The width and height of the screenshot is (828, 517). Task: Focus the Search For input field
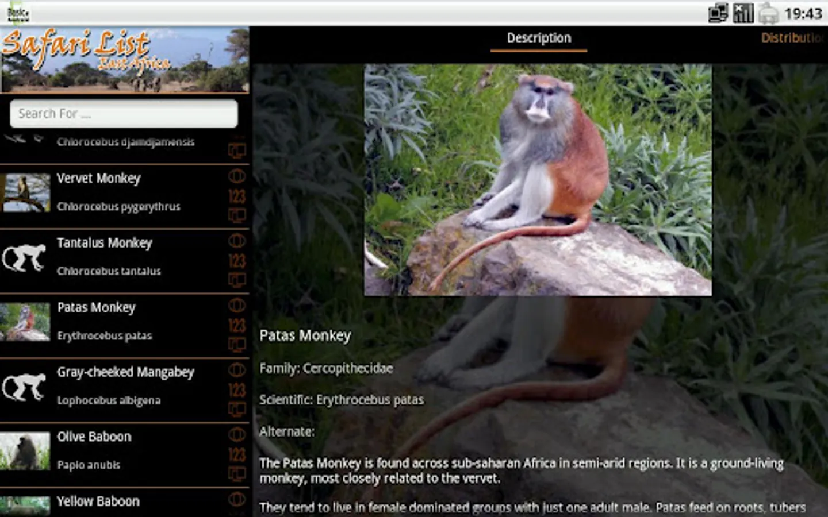tap(124, 114)
